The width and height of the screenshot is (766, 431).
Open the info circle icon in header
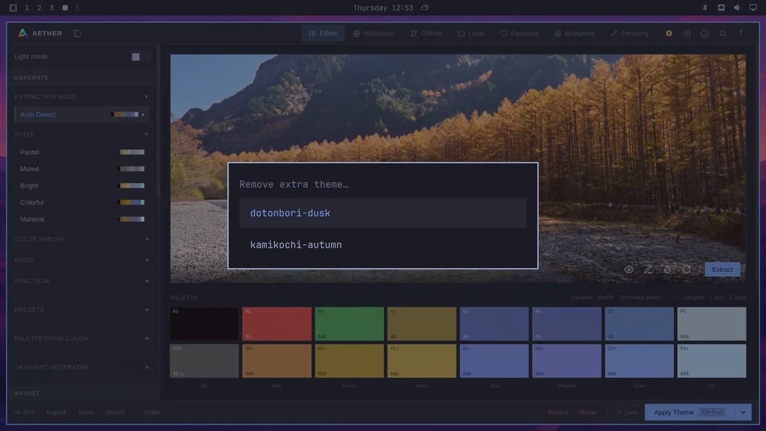click(x=705, y=33)
